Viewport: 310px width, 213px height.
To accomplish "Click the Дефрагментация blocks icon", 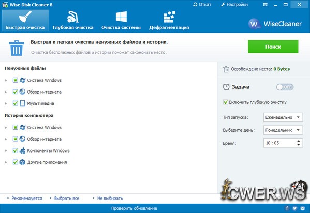I will 169,17.
